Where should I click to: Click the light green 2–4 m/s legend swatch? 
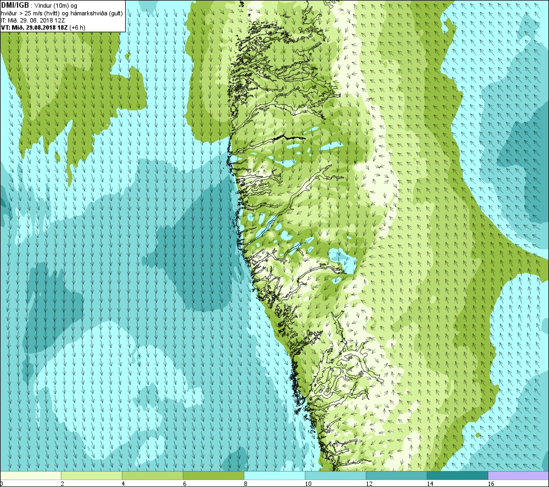point(92,475)
